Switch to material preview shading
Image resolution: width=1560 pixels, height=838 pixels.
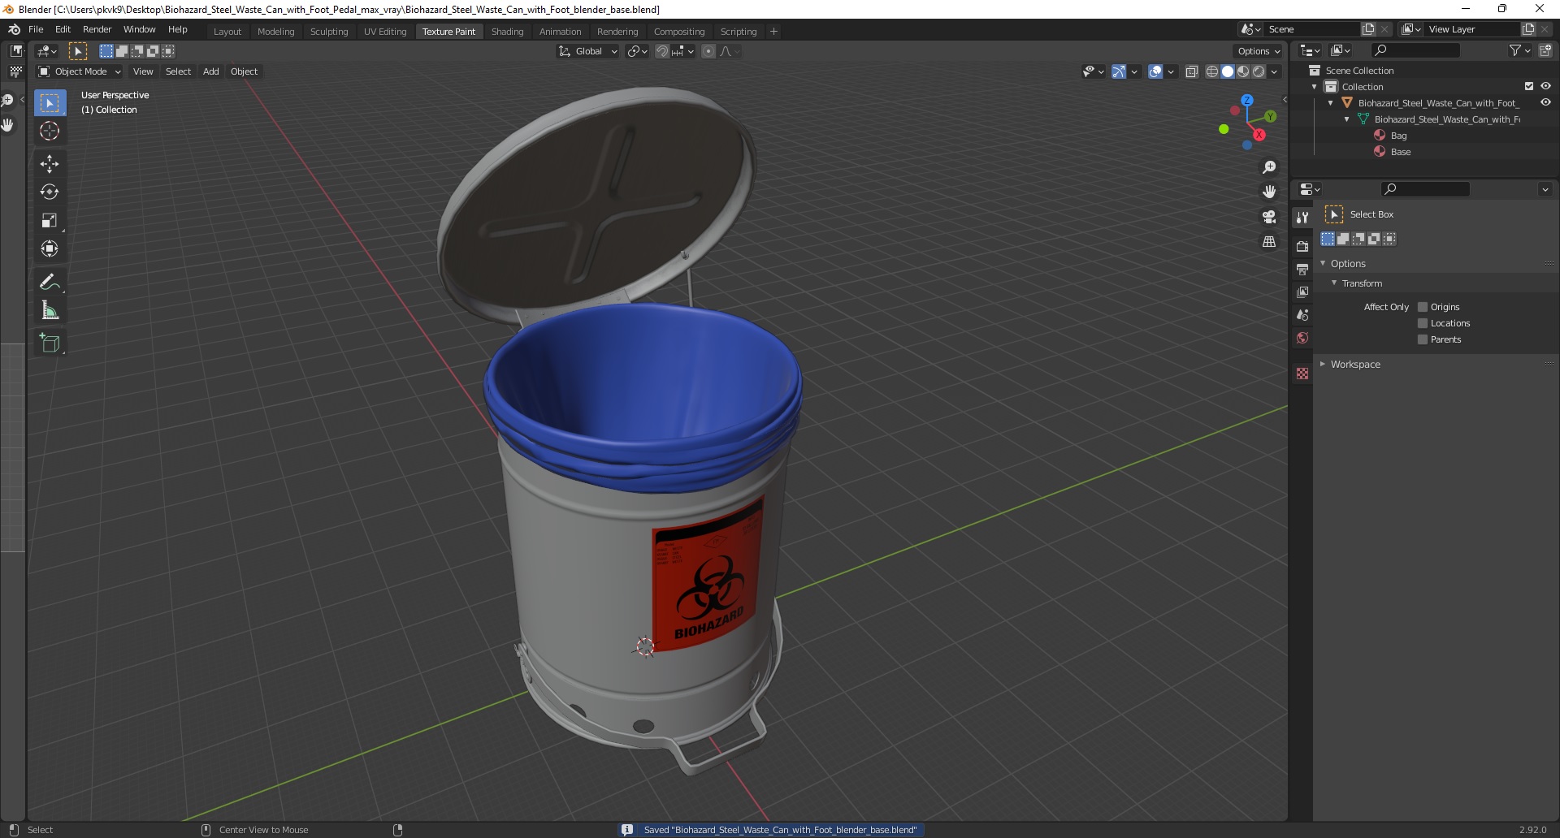point(1243,71)
